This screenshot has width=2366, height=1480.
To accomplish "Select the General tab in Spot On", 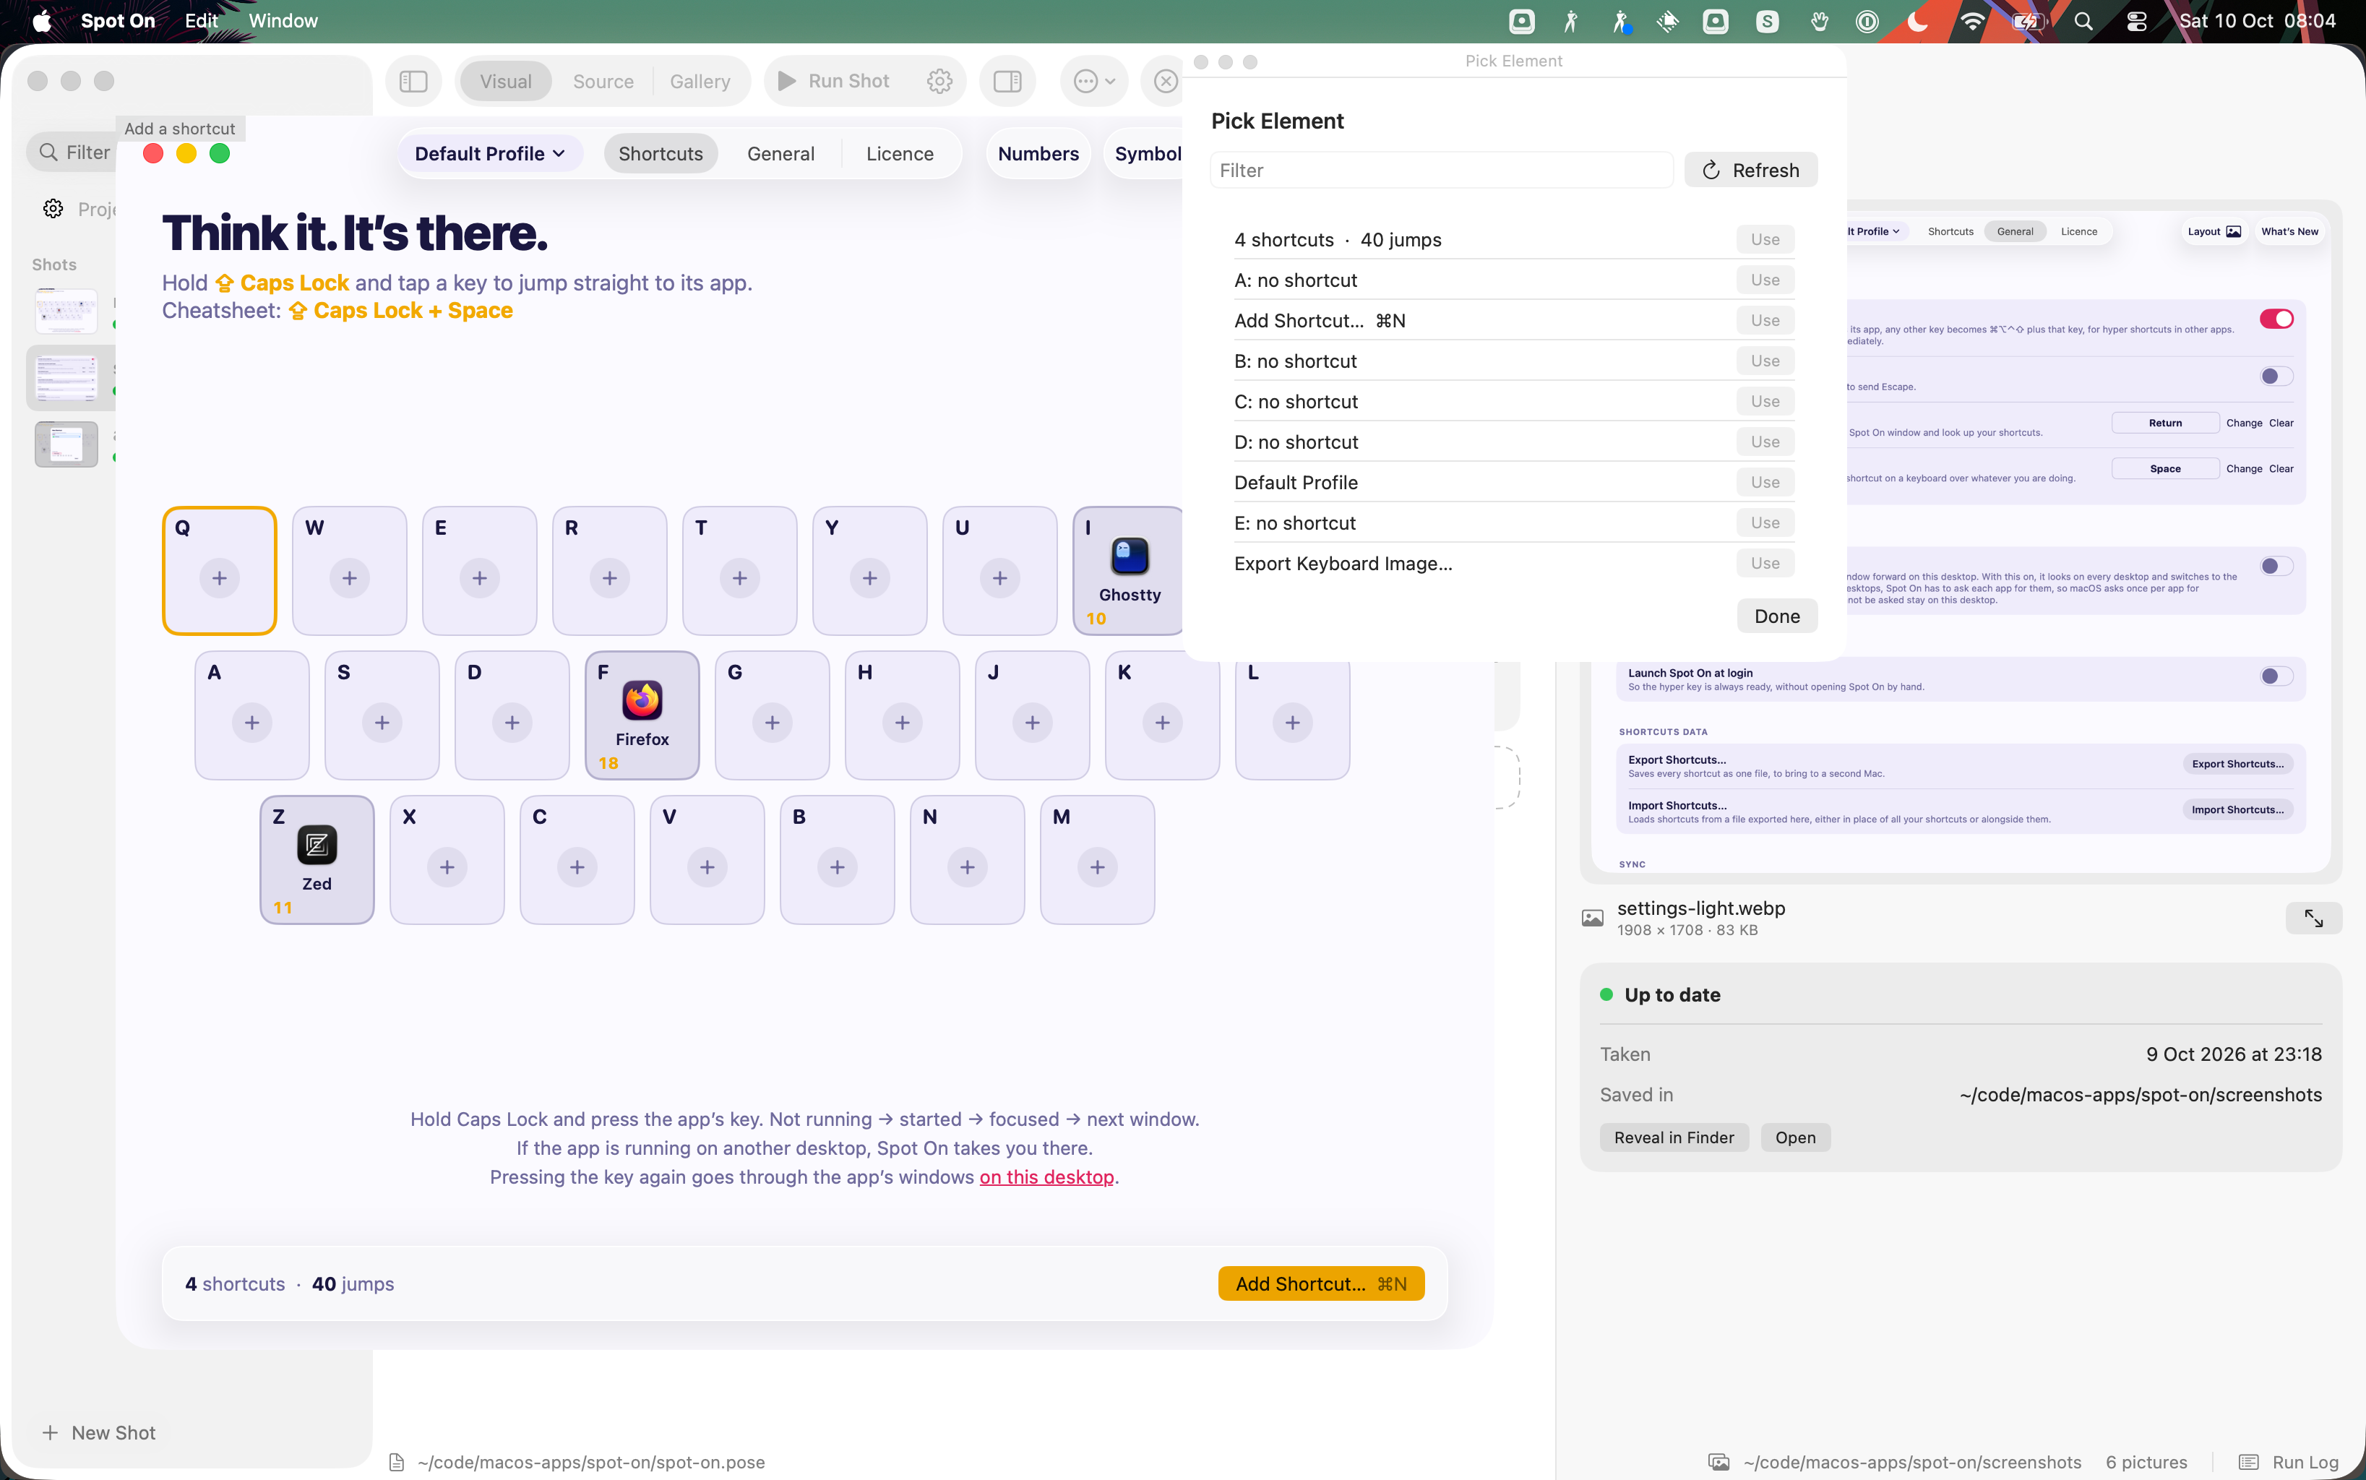I will tap(781, 154).
